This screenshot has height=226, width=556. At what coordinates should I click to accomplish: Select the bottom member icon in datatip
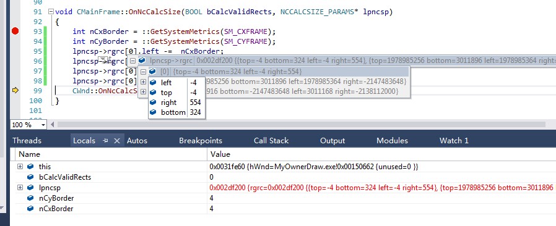[x=153, y=112]
